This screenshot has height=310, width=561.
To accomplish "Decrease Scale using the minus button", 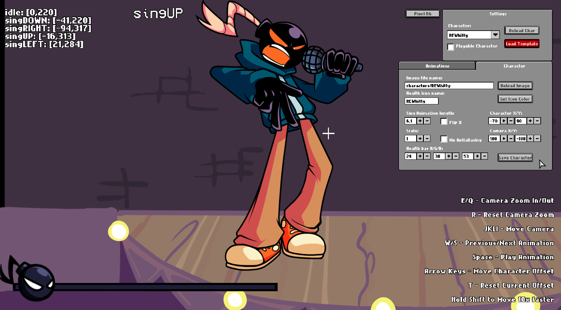I will [x=427, y=138].
